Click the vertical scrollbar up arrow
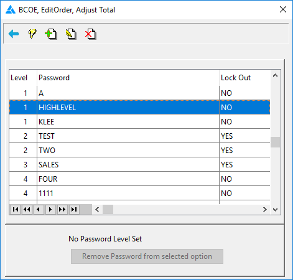Screen dimensions: 293x280 (276, 75)
